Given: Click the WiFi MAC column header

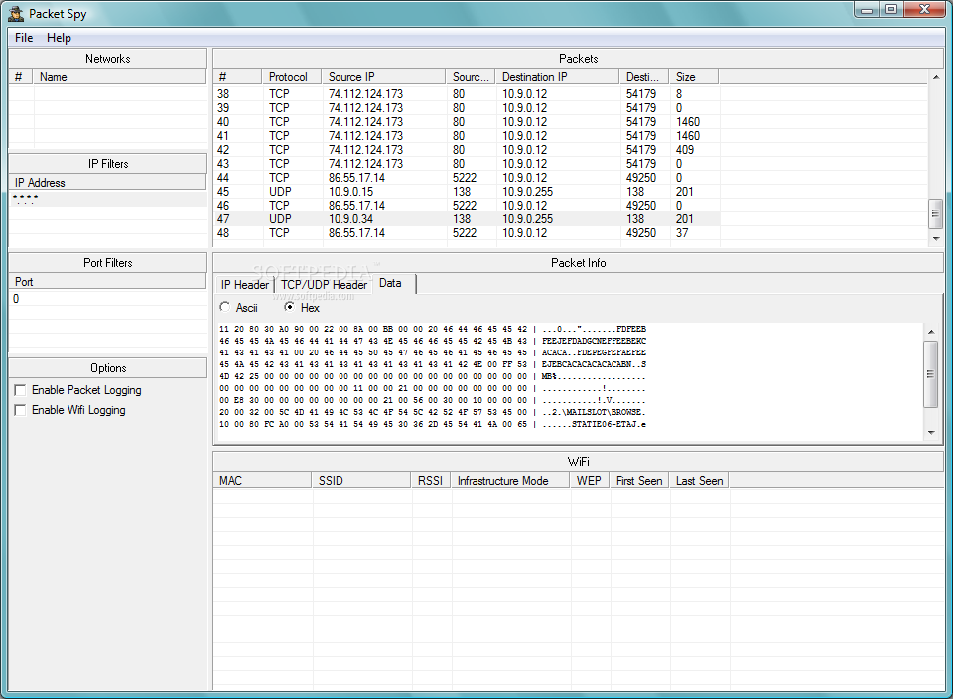Looking at the screenshot, I should pyautogui.click(x=262, y=481).
